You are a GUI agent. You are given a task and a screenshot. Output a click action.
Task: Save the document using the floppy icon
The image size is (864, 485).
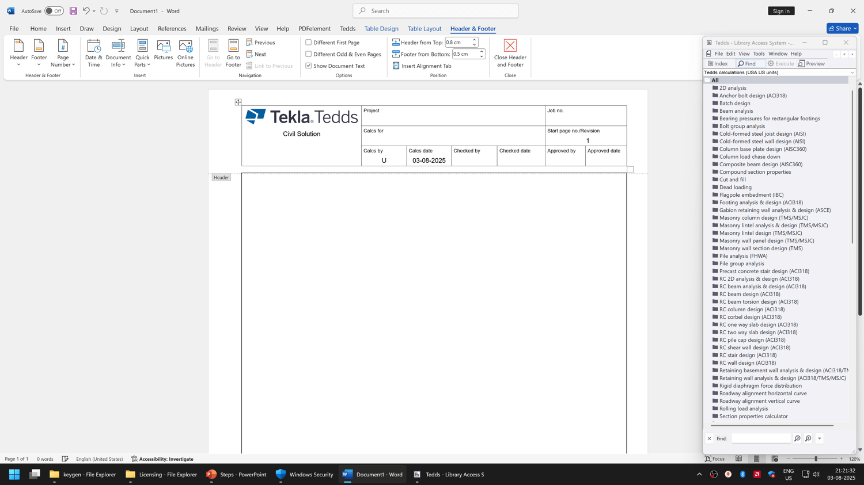(x=73, y=11)
